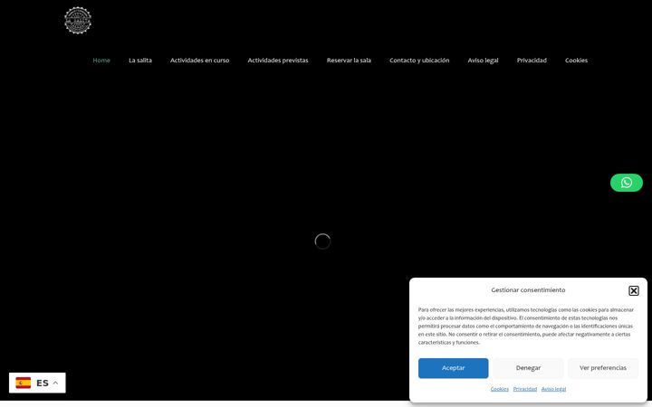
Task: Open Contacto y ubicación page
Action: pos(419,61)
